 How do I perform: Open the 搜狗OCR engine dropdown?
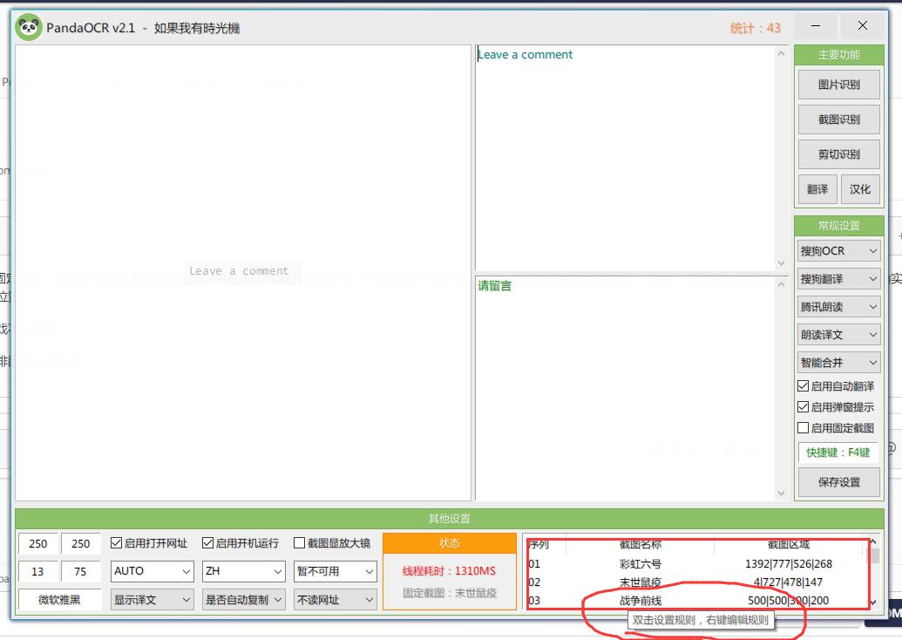click(x=838, y=250)
